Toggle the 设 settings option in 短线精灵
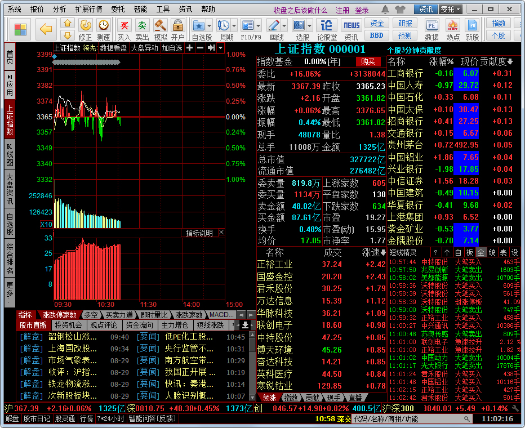525x428 pixels. pyautogui.click(x=515, y=252)
